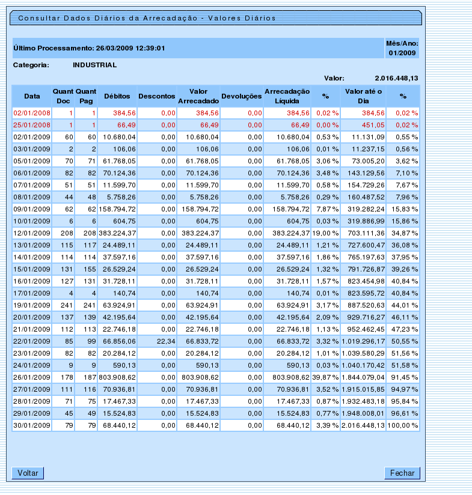Click the Valor até o Dia header
This screenshot has height=495, width=472.
click(x=363, y=96)
